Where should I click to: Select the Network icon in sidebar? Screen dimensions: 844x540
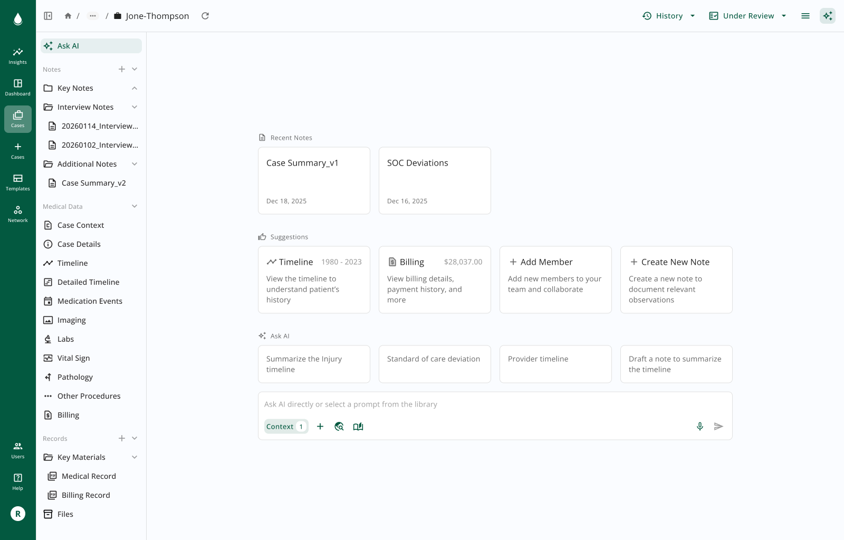[17, 213]
